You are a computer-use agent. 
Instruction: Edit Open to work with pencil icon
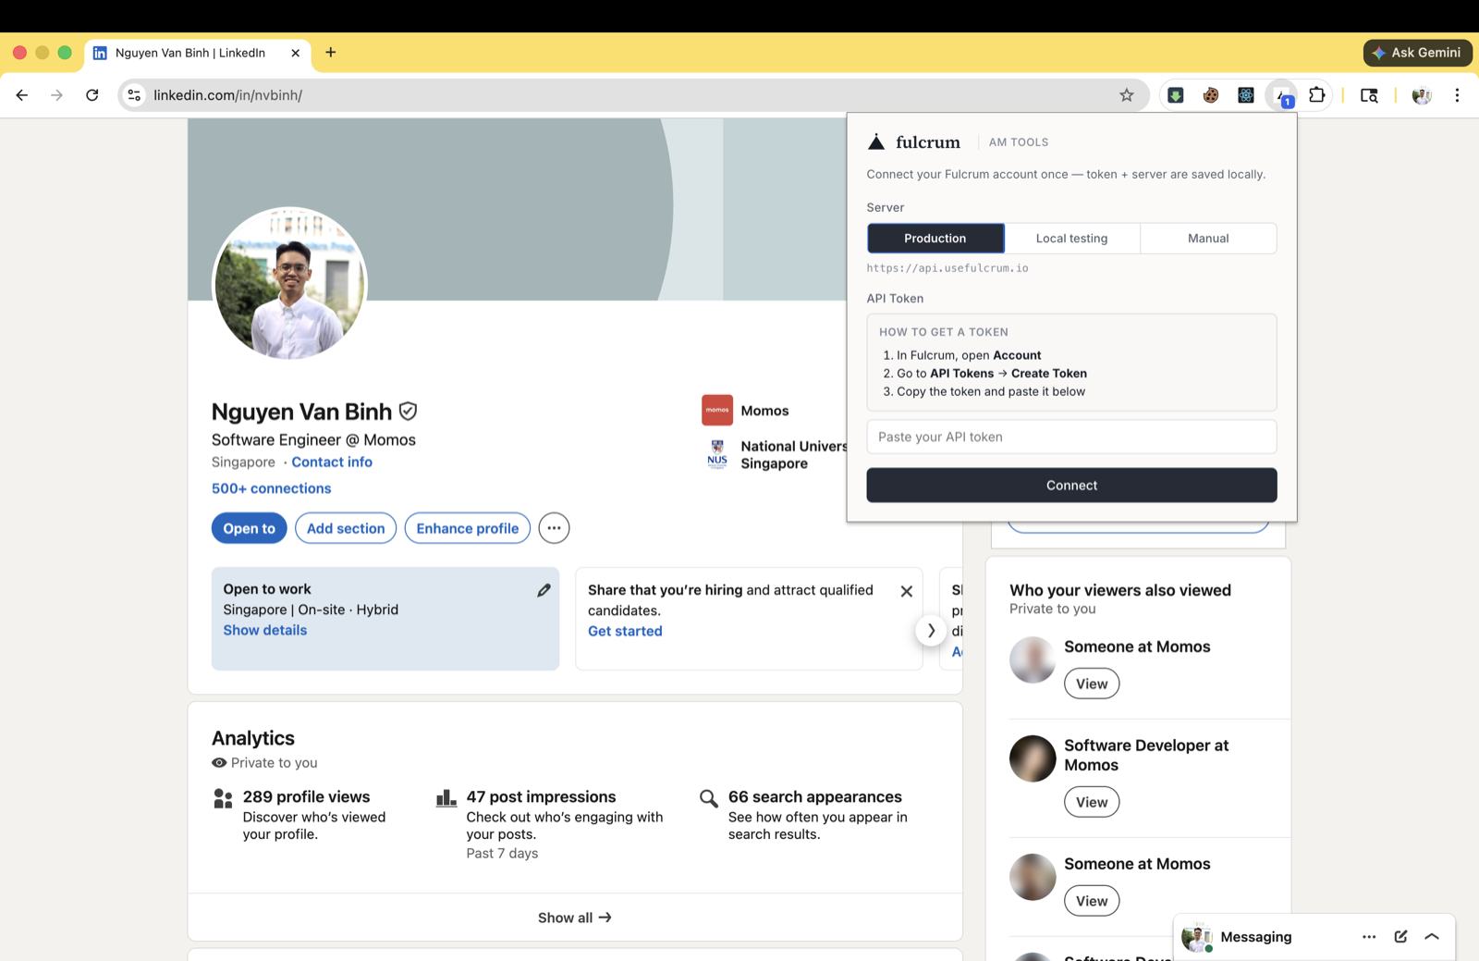[x=544, y=590]
